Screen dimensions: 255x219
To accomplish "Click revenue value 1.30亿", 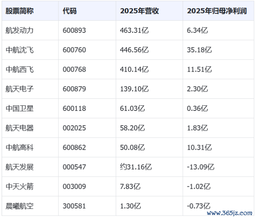I will coord(130,206).
